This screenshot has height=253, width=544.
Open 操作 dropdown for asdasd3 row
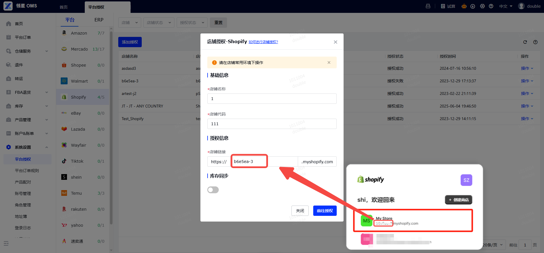(x=527, y=68)
